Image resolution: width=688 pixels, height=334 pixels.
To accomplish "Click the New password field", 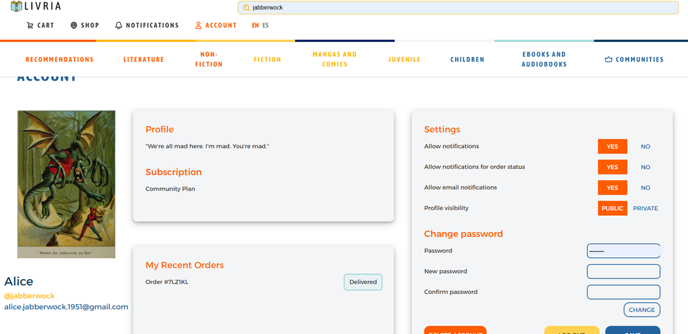I will 623,271.
